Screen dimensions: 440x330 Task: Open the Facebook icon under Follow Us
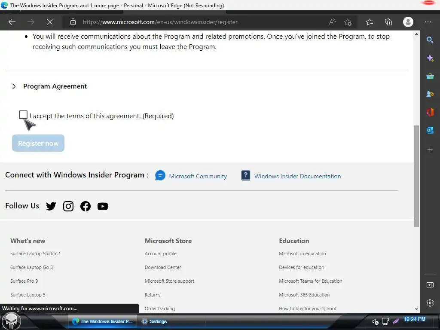pos(86,206)
